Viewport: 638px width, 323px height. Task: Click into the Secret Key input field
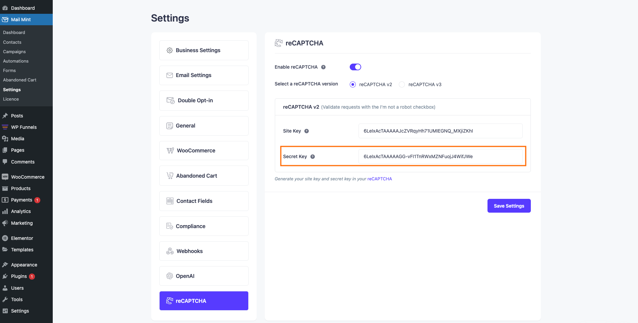[x=440, y=156]
